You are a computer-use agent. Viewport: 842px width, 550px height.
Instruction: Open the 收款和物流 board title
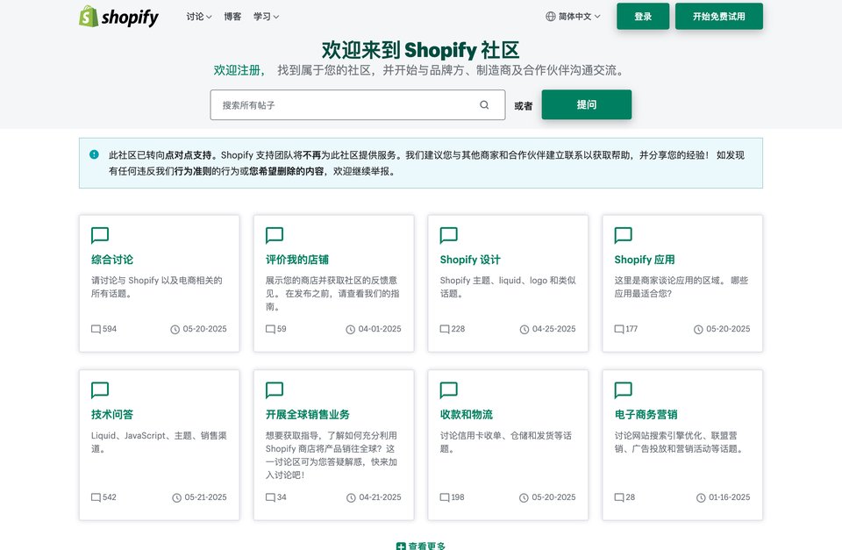(466, 415)
